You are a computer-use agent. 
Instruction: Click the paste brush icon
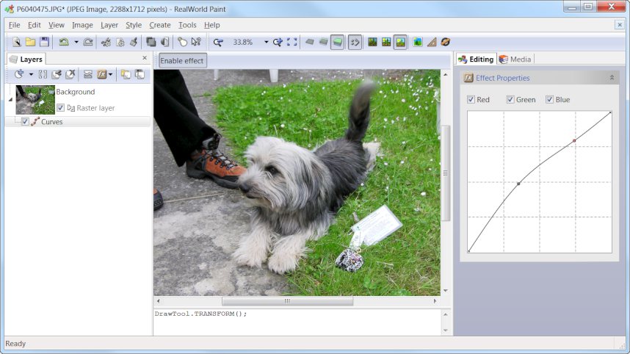point(134,42)
